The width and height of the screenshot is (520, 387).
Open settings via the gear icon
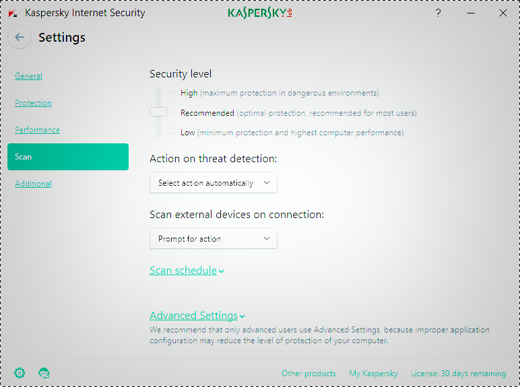[x=20, y=373]
